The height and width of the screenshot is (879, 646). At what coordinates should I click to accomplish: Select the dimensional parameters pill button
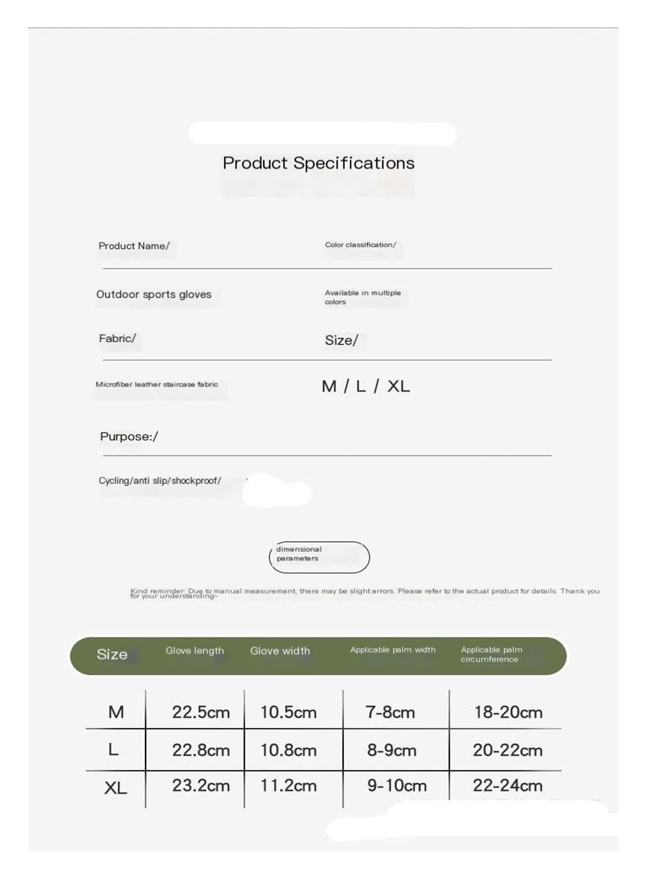pyautogui.click(x=319, y=557)
